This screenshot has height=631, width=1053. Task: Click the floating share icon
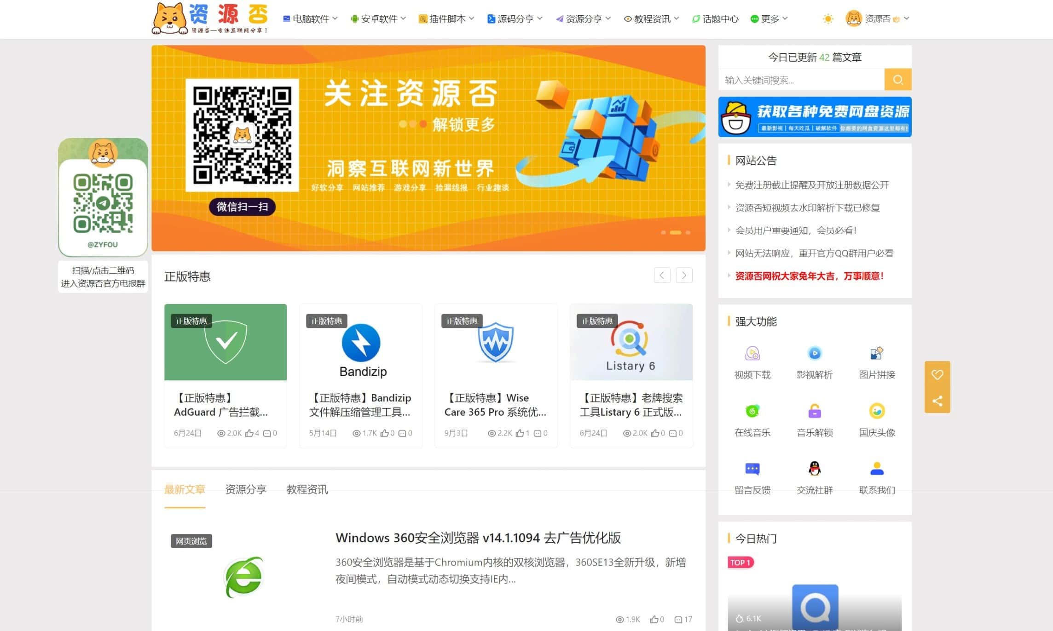pos(937,401)
